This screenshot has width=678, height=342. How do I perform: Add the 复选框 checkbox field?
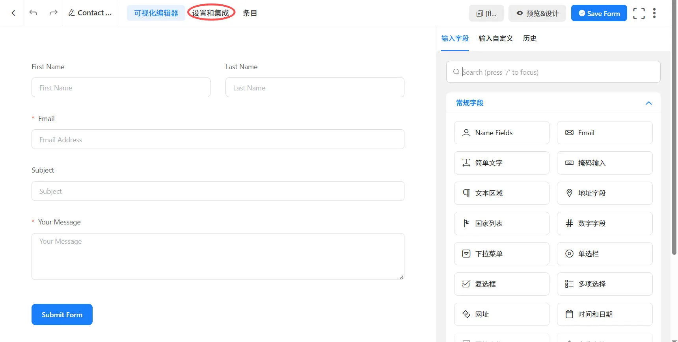501,284
